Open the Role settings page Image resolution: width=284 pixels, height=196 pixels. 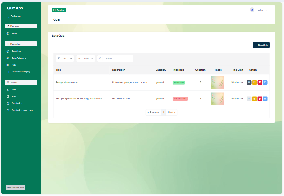(11, 97)
